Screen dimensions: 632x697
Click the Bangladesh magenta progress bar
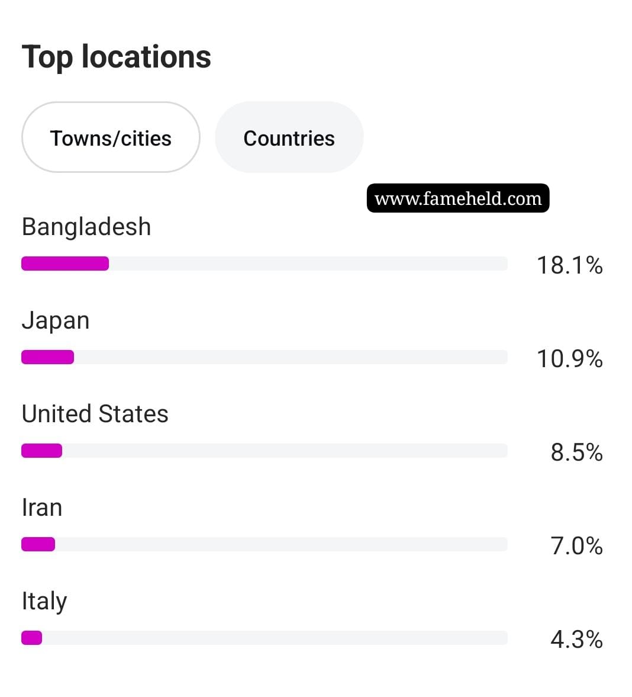pyautogui.click(x=65, y=264)
